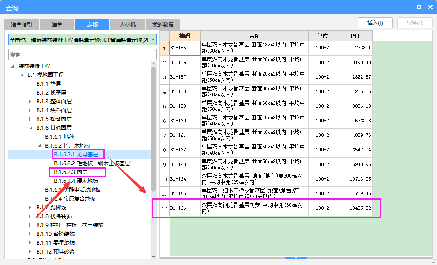The height and width of the screenshot is (265, 437).
Task: Expand the B.1.9 栏杆、栏板、扶手装饰 node
Action: coord(30,225)
